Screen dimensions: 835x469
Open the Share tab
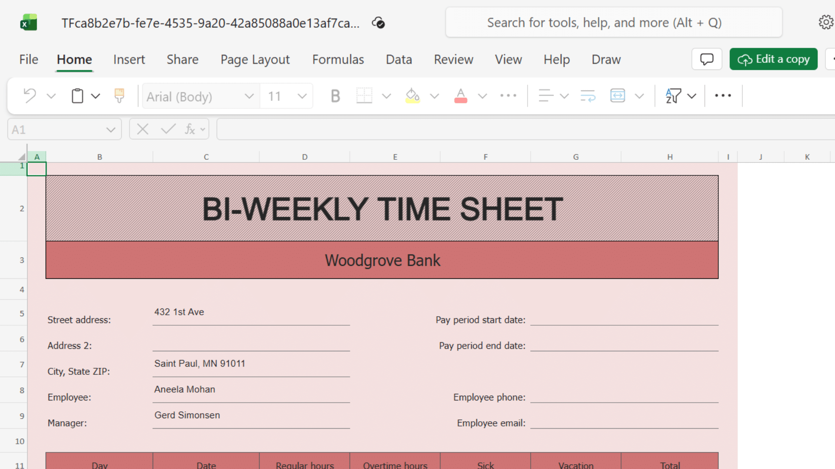[183, 59]
